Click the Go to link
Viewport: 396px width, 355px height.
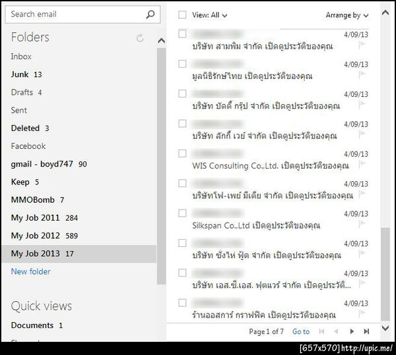(301, 331)
